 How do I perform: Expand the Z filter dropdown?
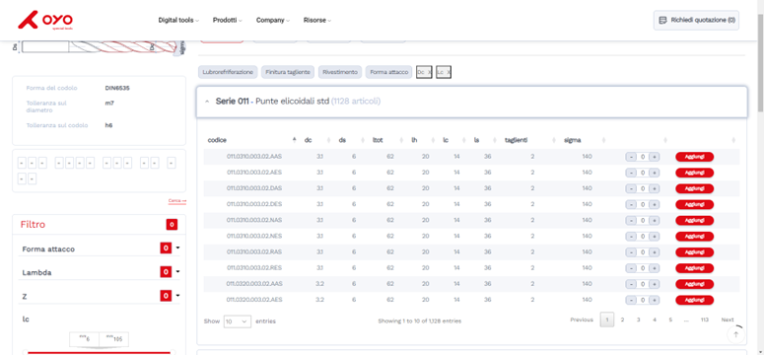[x=177, y=296]
